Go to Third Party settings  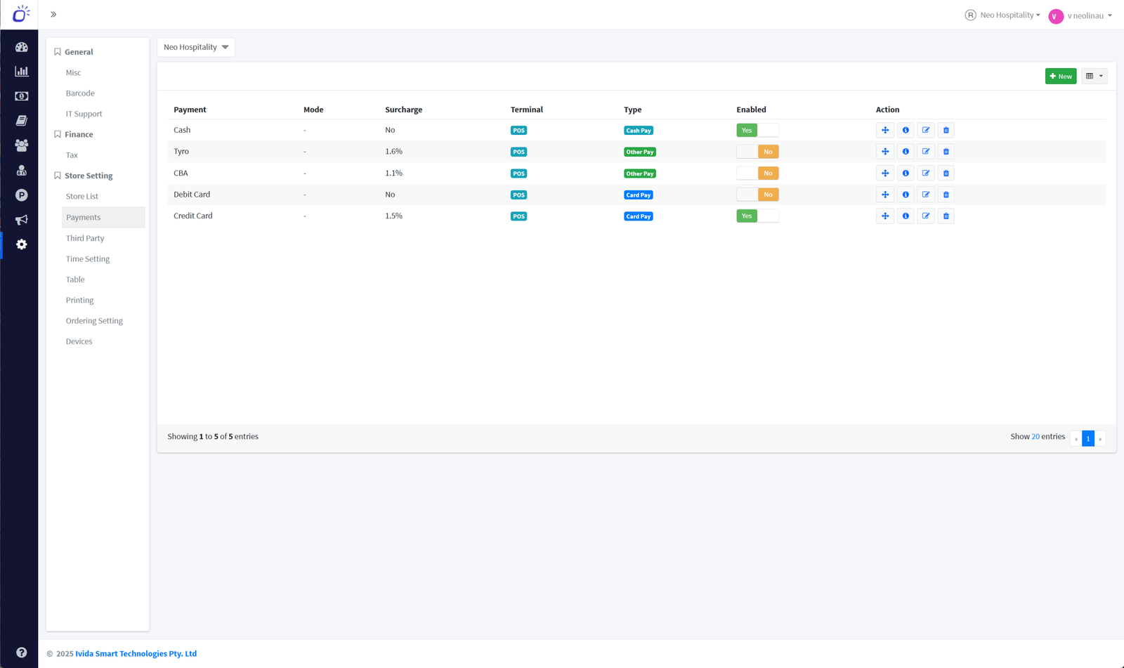point(85,238)
